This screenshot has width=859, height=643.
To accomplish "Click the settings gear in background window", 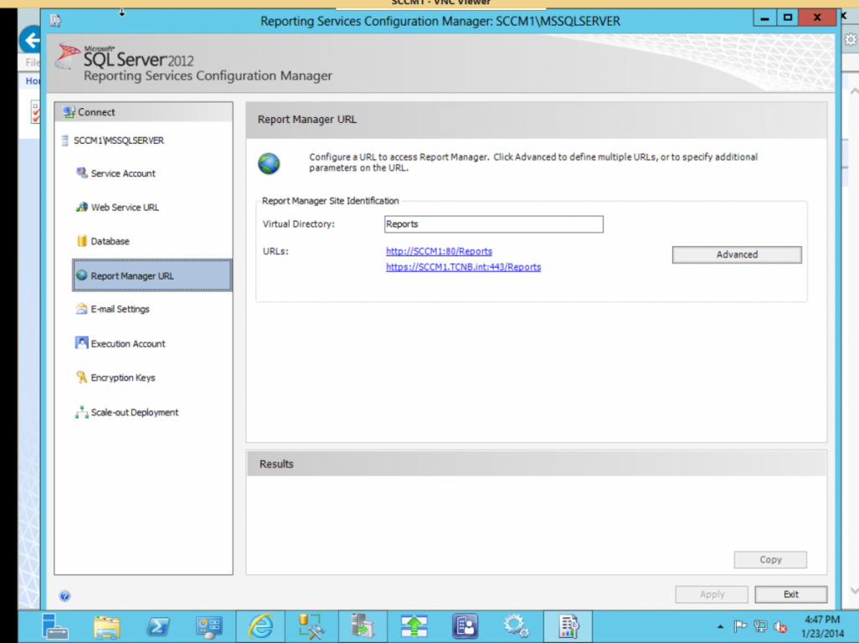I will (x=851, y=40).
